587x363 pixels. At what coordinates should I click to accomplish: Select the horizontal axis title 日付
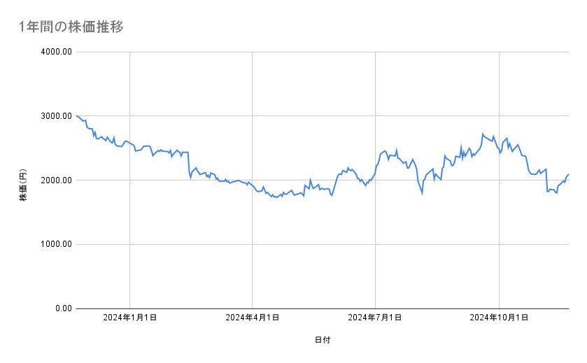click(323, 341)
